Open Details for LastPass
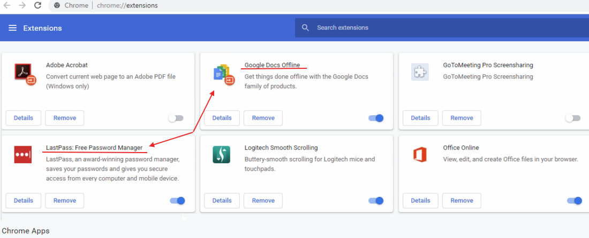 pos(23,201)
